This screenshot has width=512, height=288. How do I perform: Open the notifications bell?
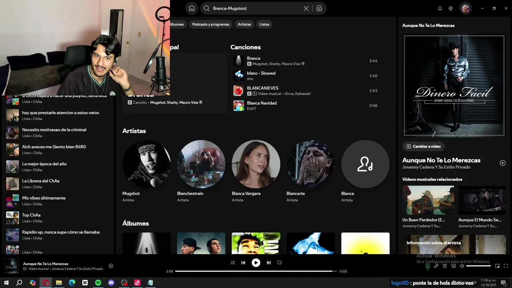440,8
